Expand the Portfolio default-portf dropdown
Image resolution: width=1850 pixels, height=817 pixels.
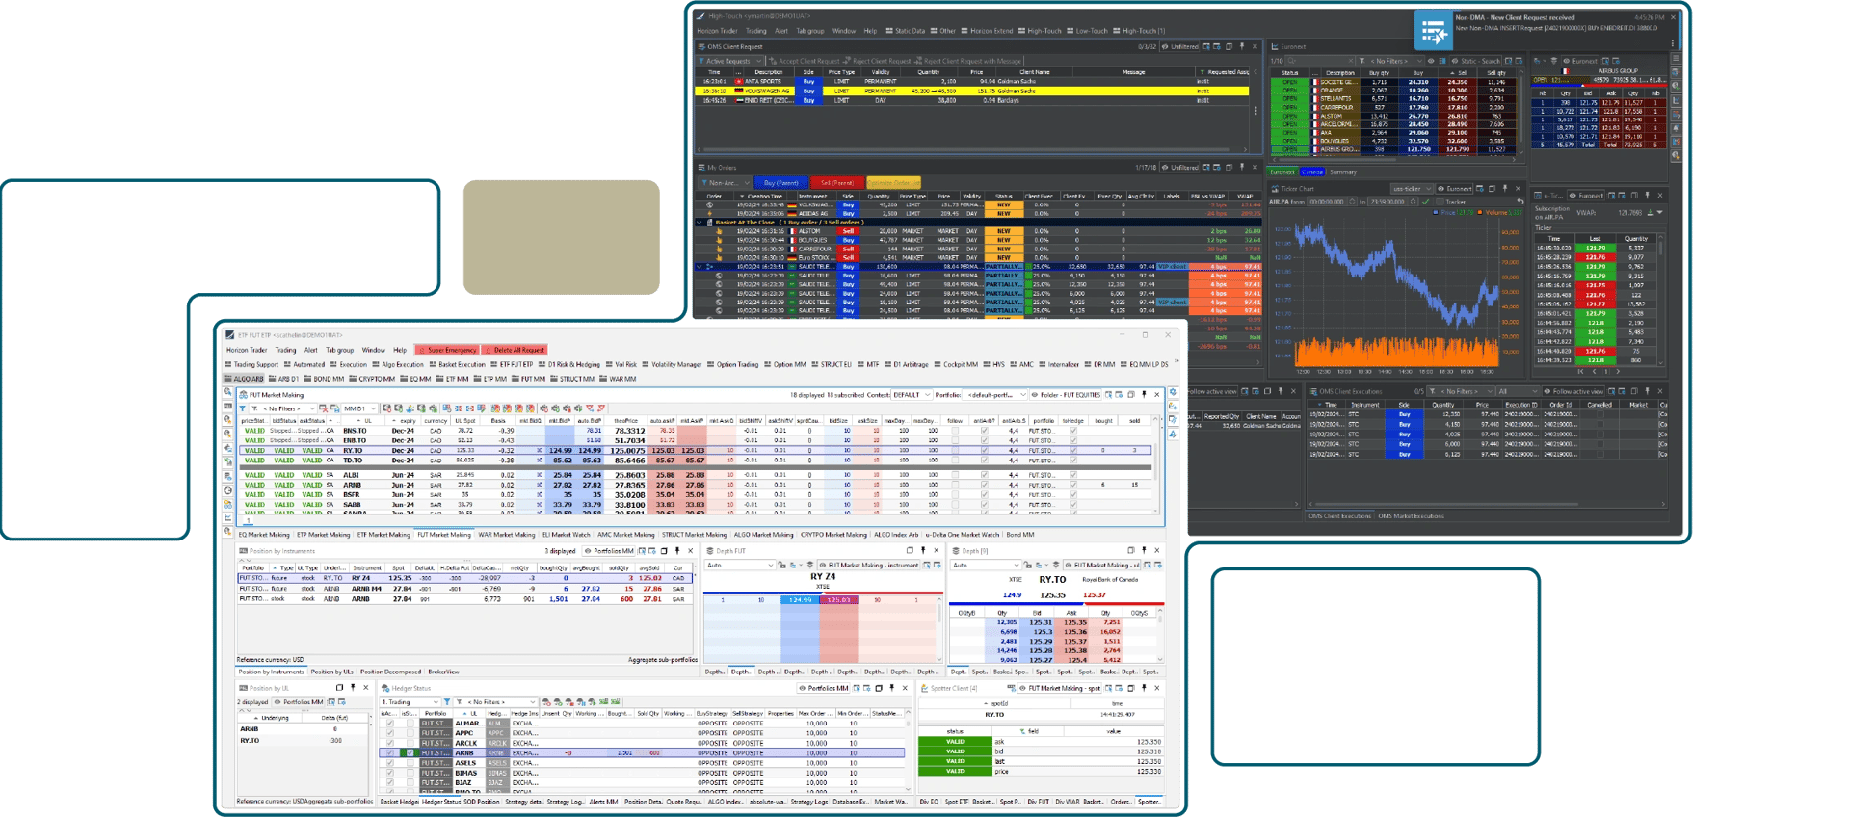996,395
